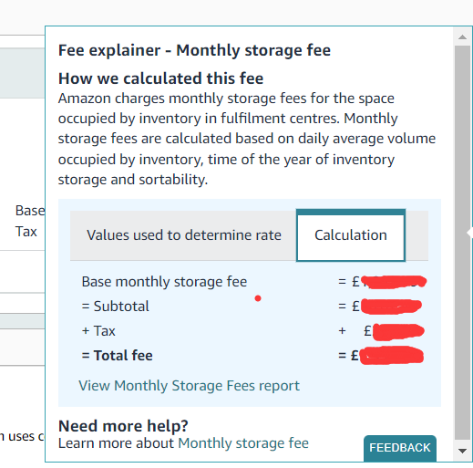
Task: Open View Monthly Storage Fees report link
Action: click(189, 386)
